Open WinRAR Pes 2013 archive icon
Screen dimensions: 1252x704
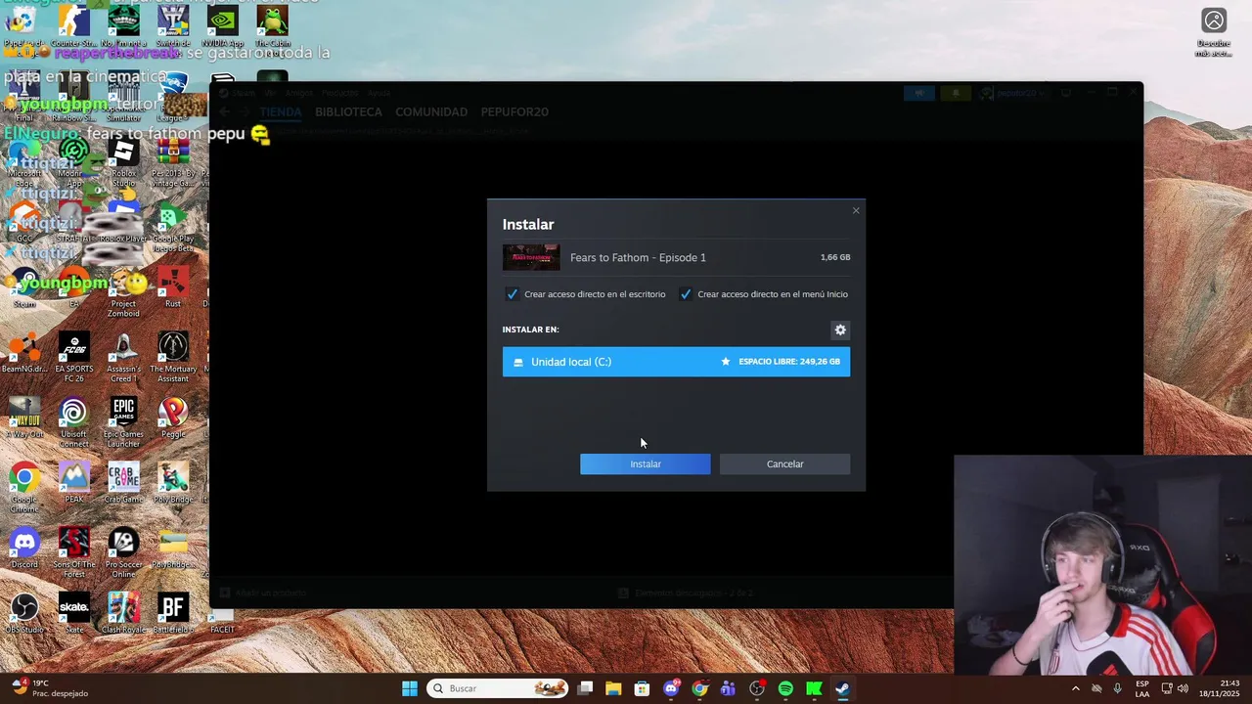pos(173,161)
